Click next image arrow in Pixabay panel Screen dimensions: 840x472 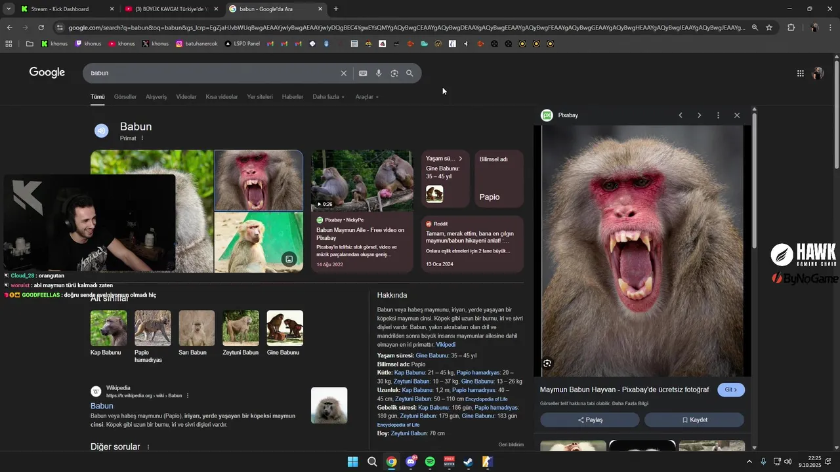pos(699,115)
